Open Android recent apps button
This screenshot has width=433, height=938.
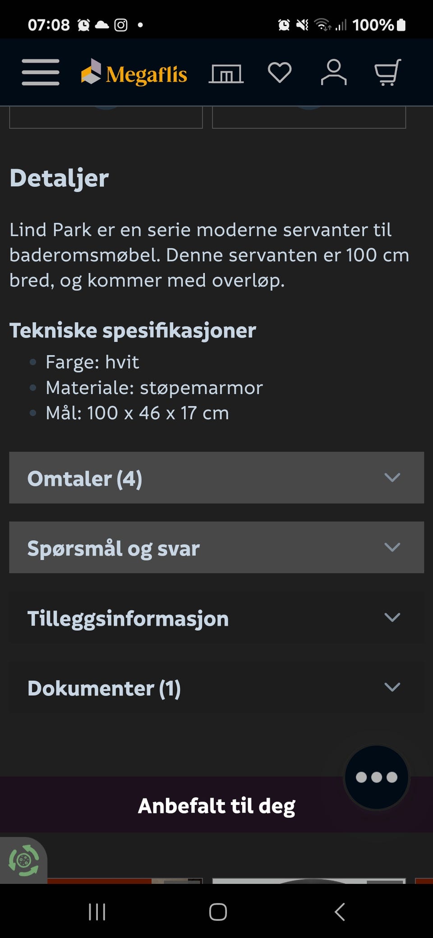(x=97, y=911)
